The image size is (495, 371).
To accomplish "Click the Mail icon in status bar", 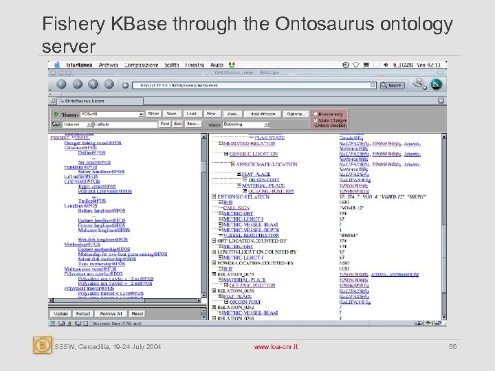I will (x=62, y=323).
